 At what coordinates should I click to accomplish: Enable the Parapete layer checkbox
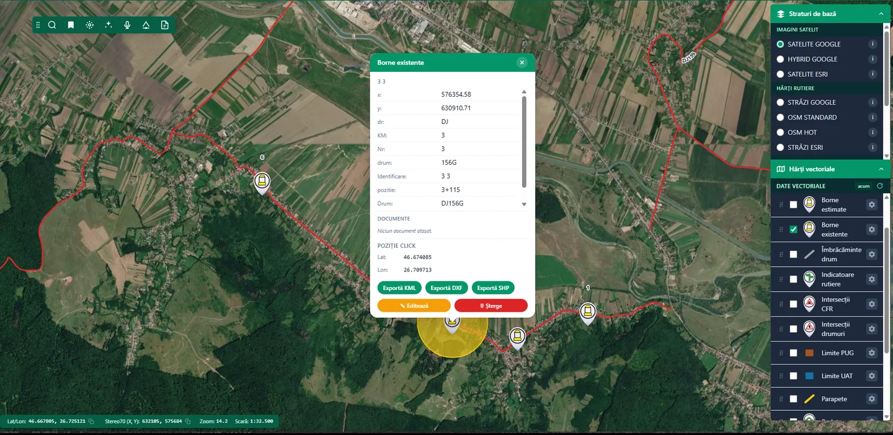[793, 399]
